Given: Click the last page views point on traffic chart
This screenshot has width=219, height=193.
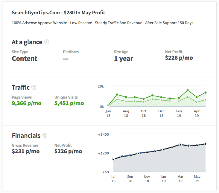Looking at the screenshot, I should tap(206, 92).
